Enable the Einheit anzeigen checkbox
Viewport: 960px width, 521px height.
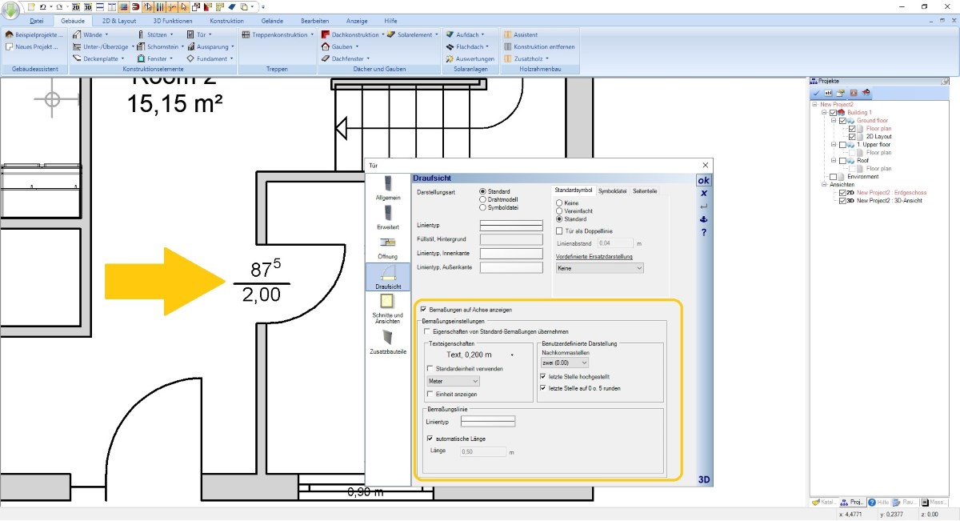coord(430,394)
